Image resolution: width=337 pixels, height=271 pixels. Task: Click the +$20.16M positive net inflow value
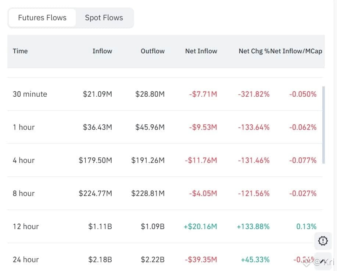coord(201,227)
